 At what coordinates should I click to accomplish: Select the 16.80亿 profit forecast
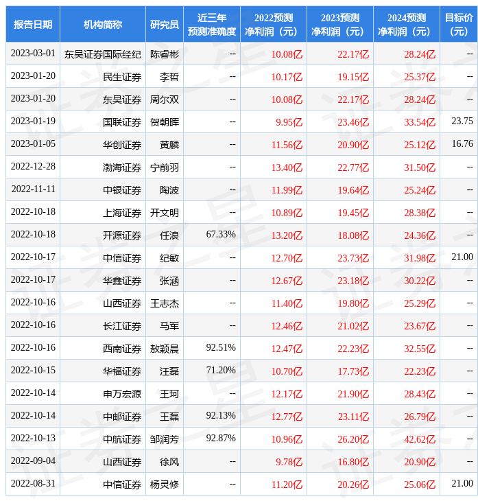(353, 463)
